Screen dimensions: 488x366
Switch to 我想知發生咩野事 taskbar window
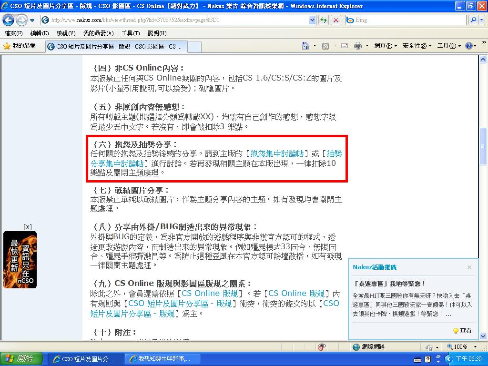(x=162, y=359)
